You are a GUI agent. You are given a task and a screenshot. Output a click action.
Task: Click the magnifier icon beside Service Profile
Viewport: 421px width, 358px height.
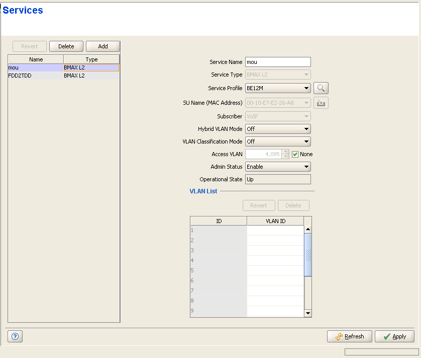(x=321, y=89)
